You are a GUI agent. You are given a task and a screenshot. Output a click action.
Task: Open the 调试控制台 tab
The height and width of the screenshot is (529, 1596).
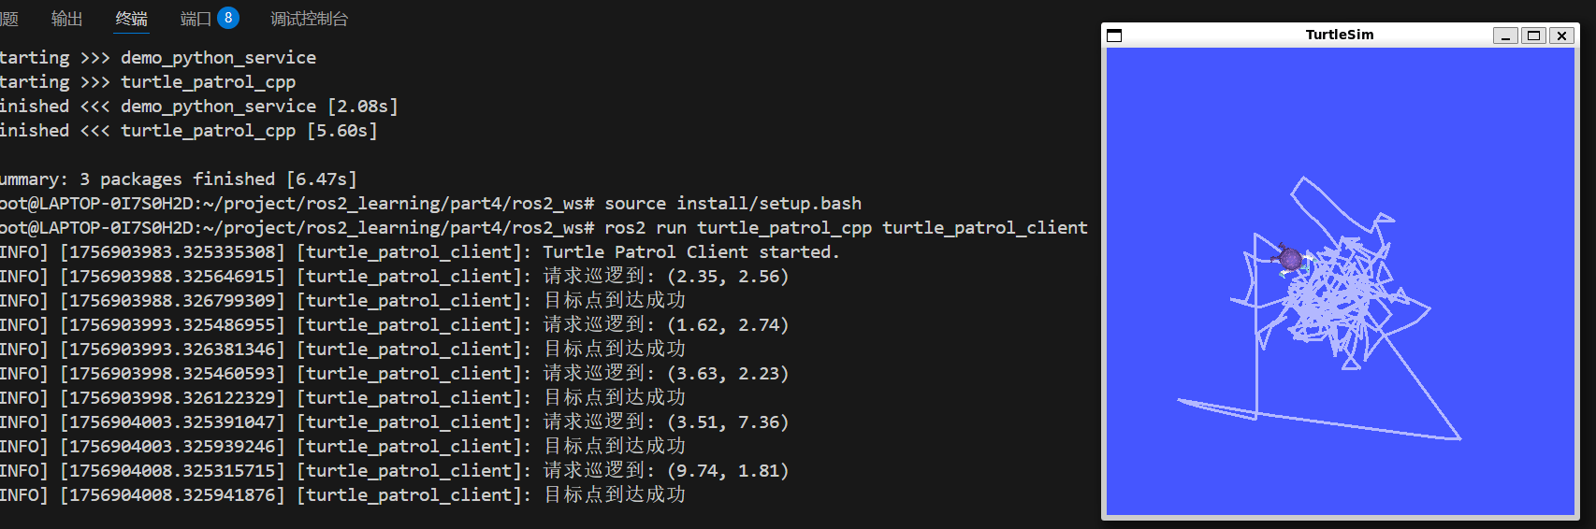[309, 19]
